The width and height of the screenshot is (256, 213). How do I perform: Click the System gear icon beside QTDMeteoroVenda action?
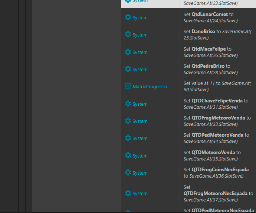[x=128, y=156]
